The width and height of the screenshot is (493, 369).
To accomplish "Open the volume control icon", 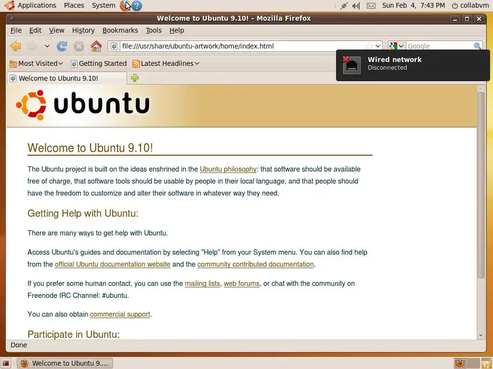I will (x=356, y=5).
